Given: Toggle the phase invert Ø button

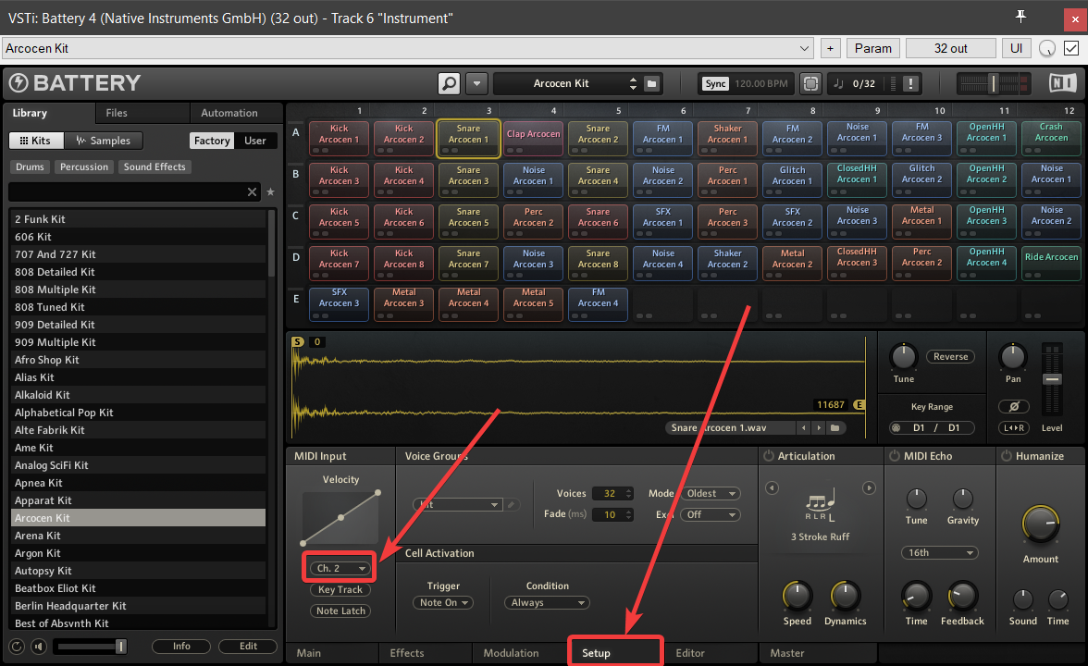Looking at the screenshot, I should [1013, 407].
